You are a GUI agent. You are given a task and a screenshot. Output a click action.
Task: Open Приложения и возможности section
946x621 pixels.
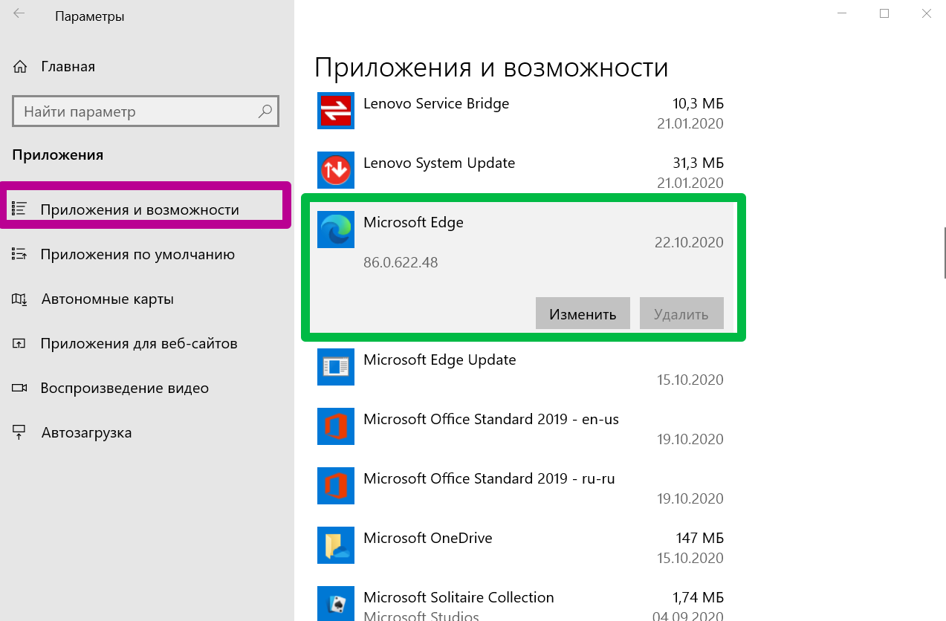point(140,210)
